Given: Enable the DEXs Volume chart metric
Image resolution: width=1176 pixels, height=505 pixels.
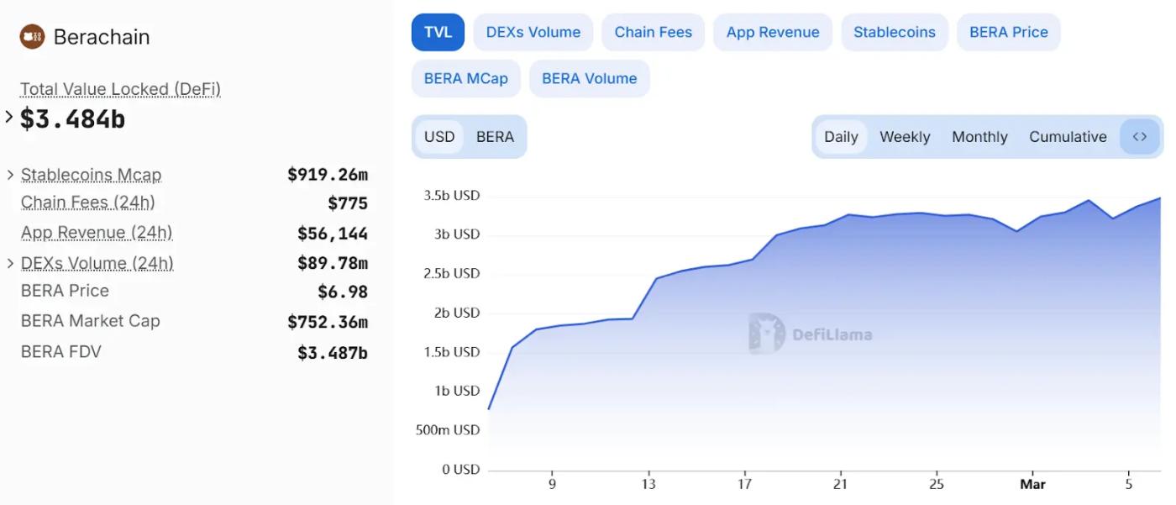Looking at the screenshot, I should 533,32.
